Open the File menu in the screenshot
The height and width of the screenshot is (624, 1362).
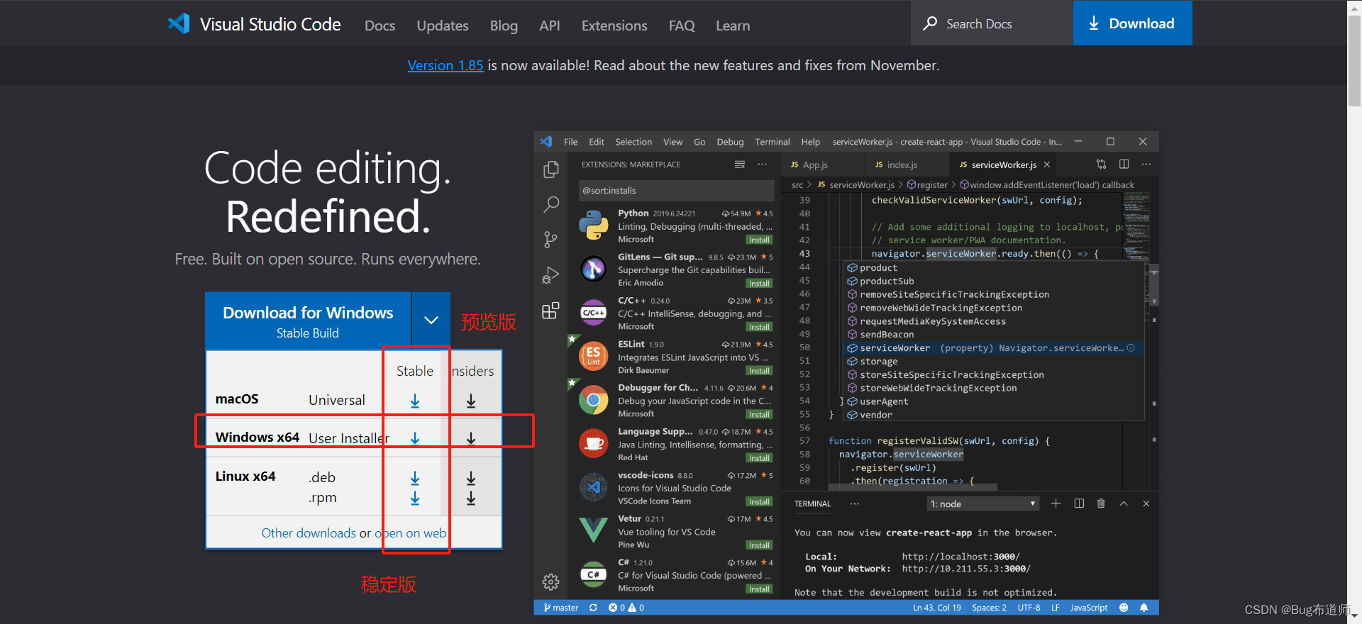coord(570,142)
